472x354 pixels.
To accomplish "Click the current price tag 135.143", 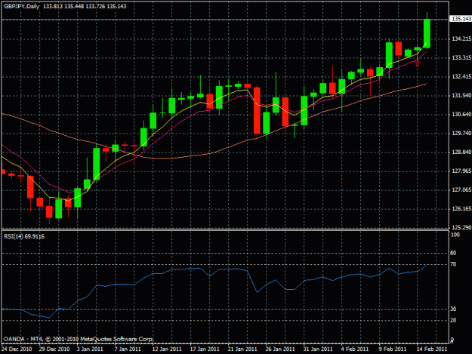I will [x=461, y=19].
